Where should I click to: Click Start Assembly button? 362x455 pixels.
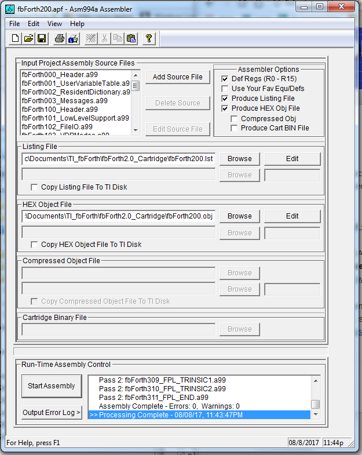pos(52,386)
